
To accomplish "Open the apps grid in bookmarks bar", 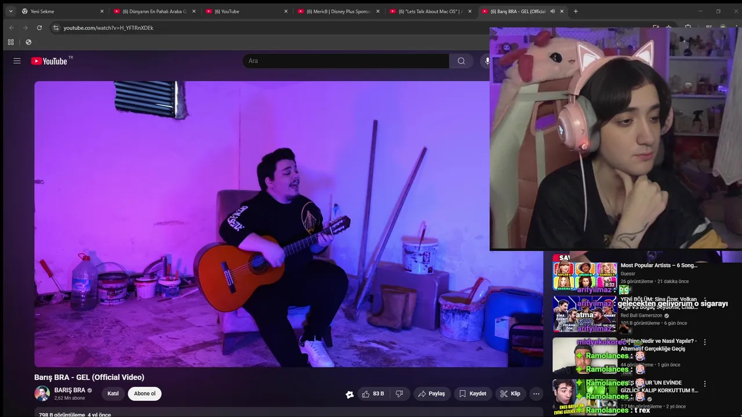I will pos(10,42).
